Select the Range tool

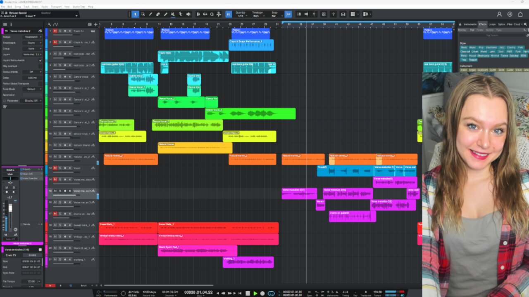143,14
